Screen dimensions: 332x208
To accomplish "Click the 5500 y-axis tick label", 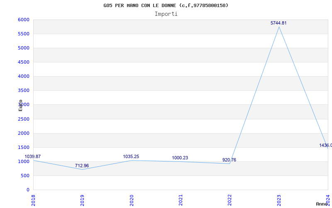I will pyautogui.click(x=24, y=34).
